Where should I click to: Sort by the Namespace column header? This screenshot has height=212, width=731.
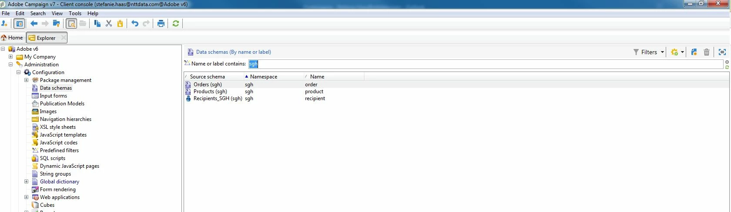[274, 77]
